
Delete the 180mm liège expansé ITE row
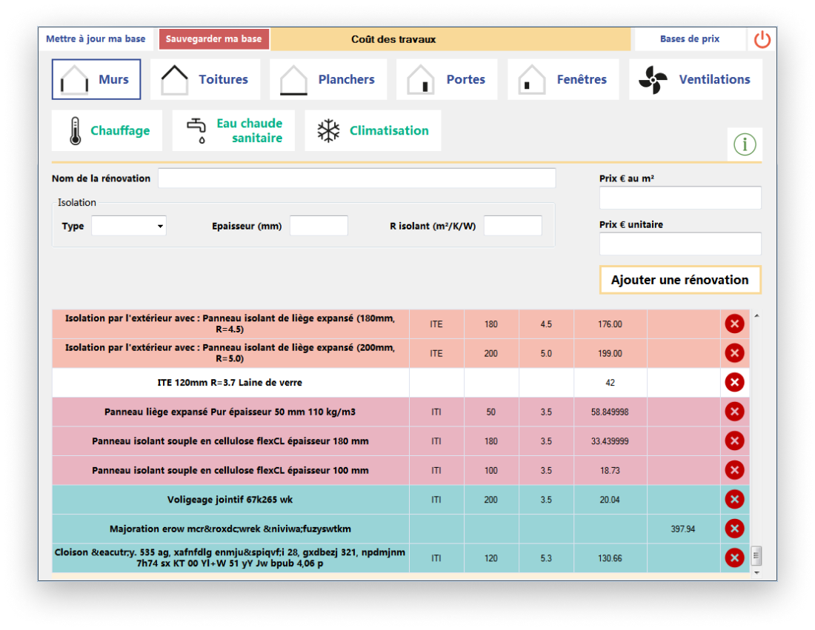(x=734, y=324)
